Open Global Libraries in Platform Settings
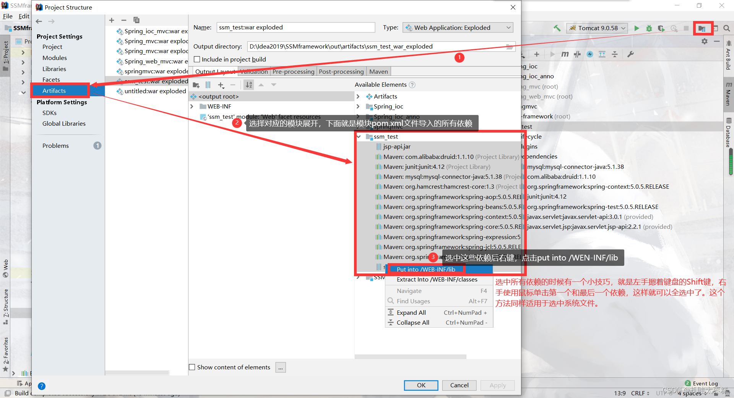The image size is (734, 398). [64, 123]
